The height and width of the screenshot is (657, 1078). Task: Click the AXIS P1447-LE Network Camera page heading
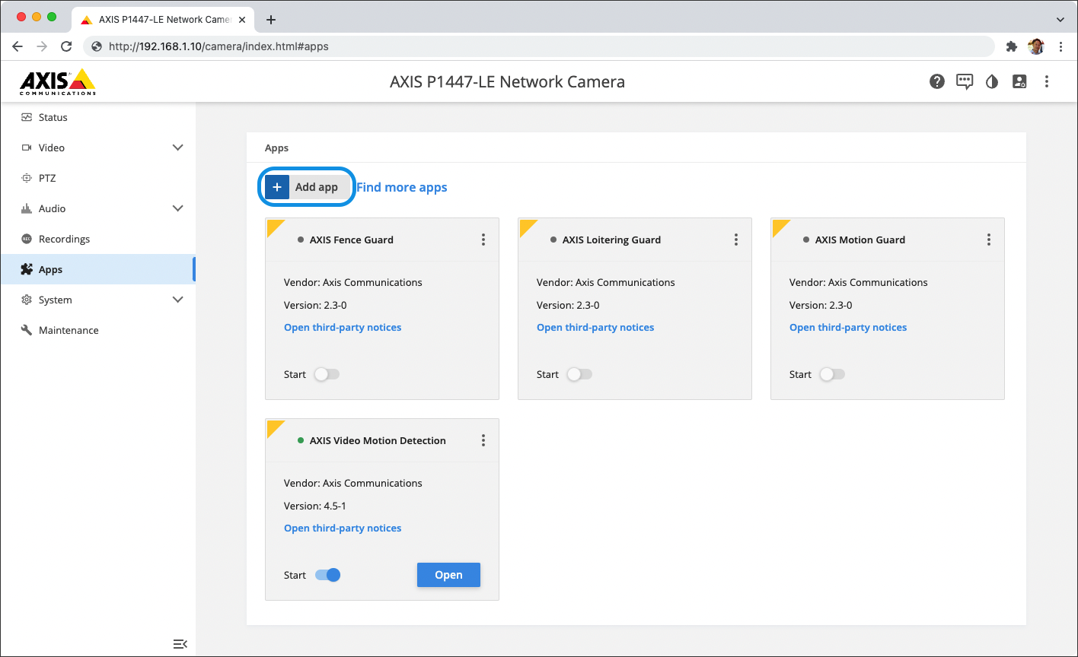tap(507, 81)
